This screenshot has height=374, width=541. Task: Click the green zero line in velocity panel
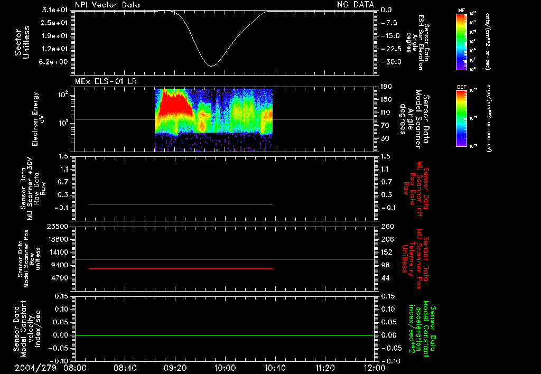point(225,335)
